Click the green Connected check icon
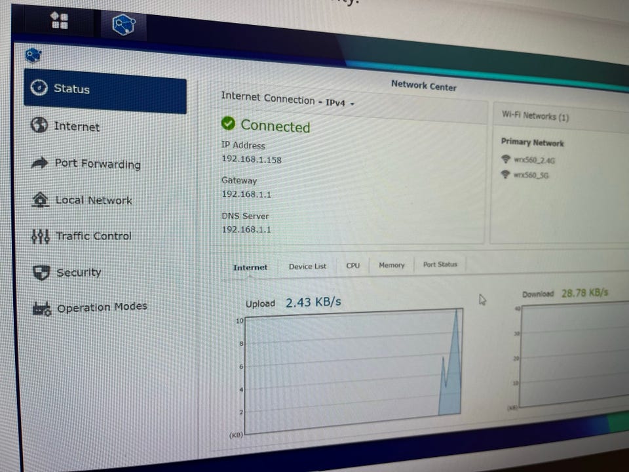Screen dimensions: 629x472 click(x=228, y=123)
